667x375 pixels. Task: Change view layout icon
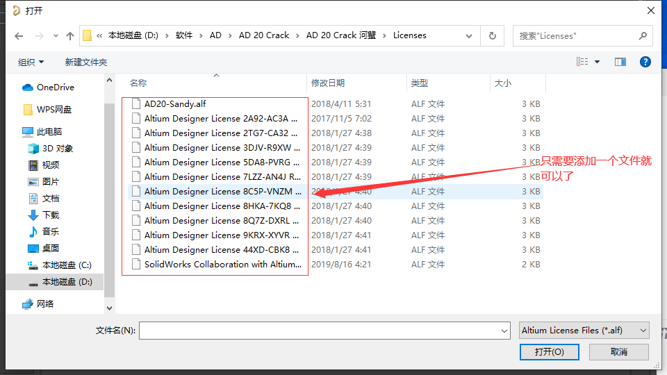[582, 62]
